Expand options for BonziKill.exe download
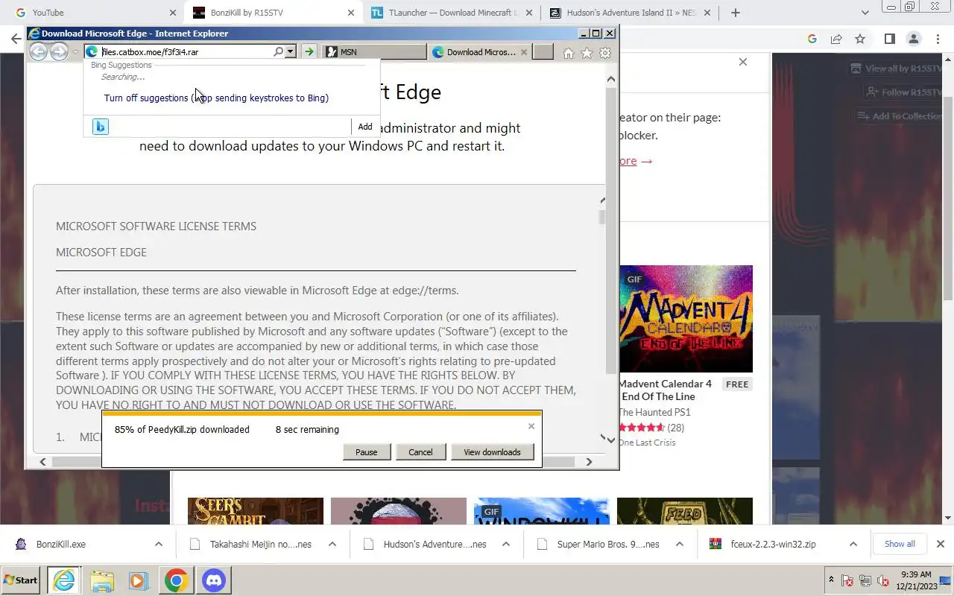The image size is (954, 596). (x=159, y=545)
